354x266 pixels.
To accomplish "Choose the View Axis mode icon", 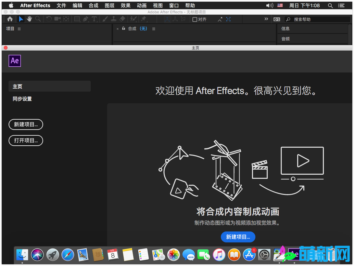I will 183,19.
